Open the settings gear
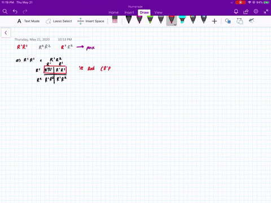 [256, 11]
